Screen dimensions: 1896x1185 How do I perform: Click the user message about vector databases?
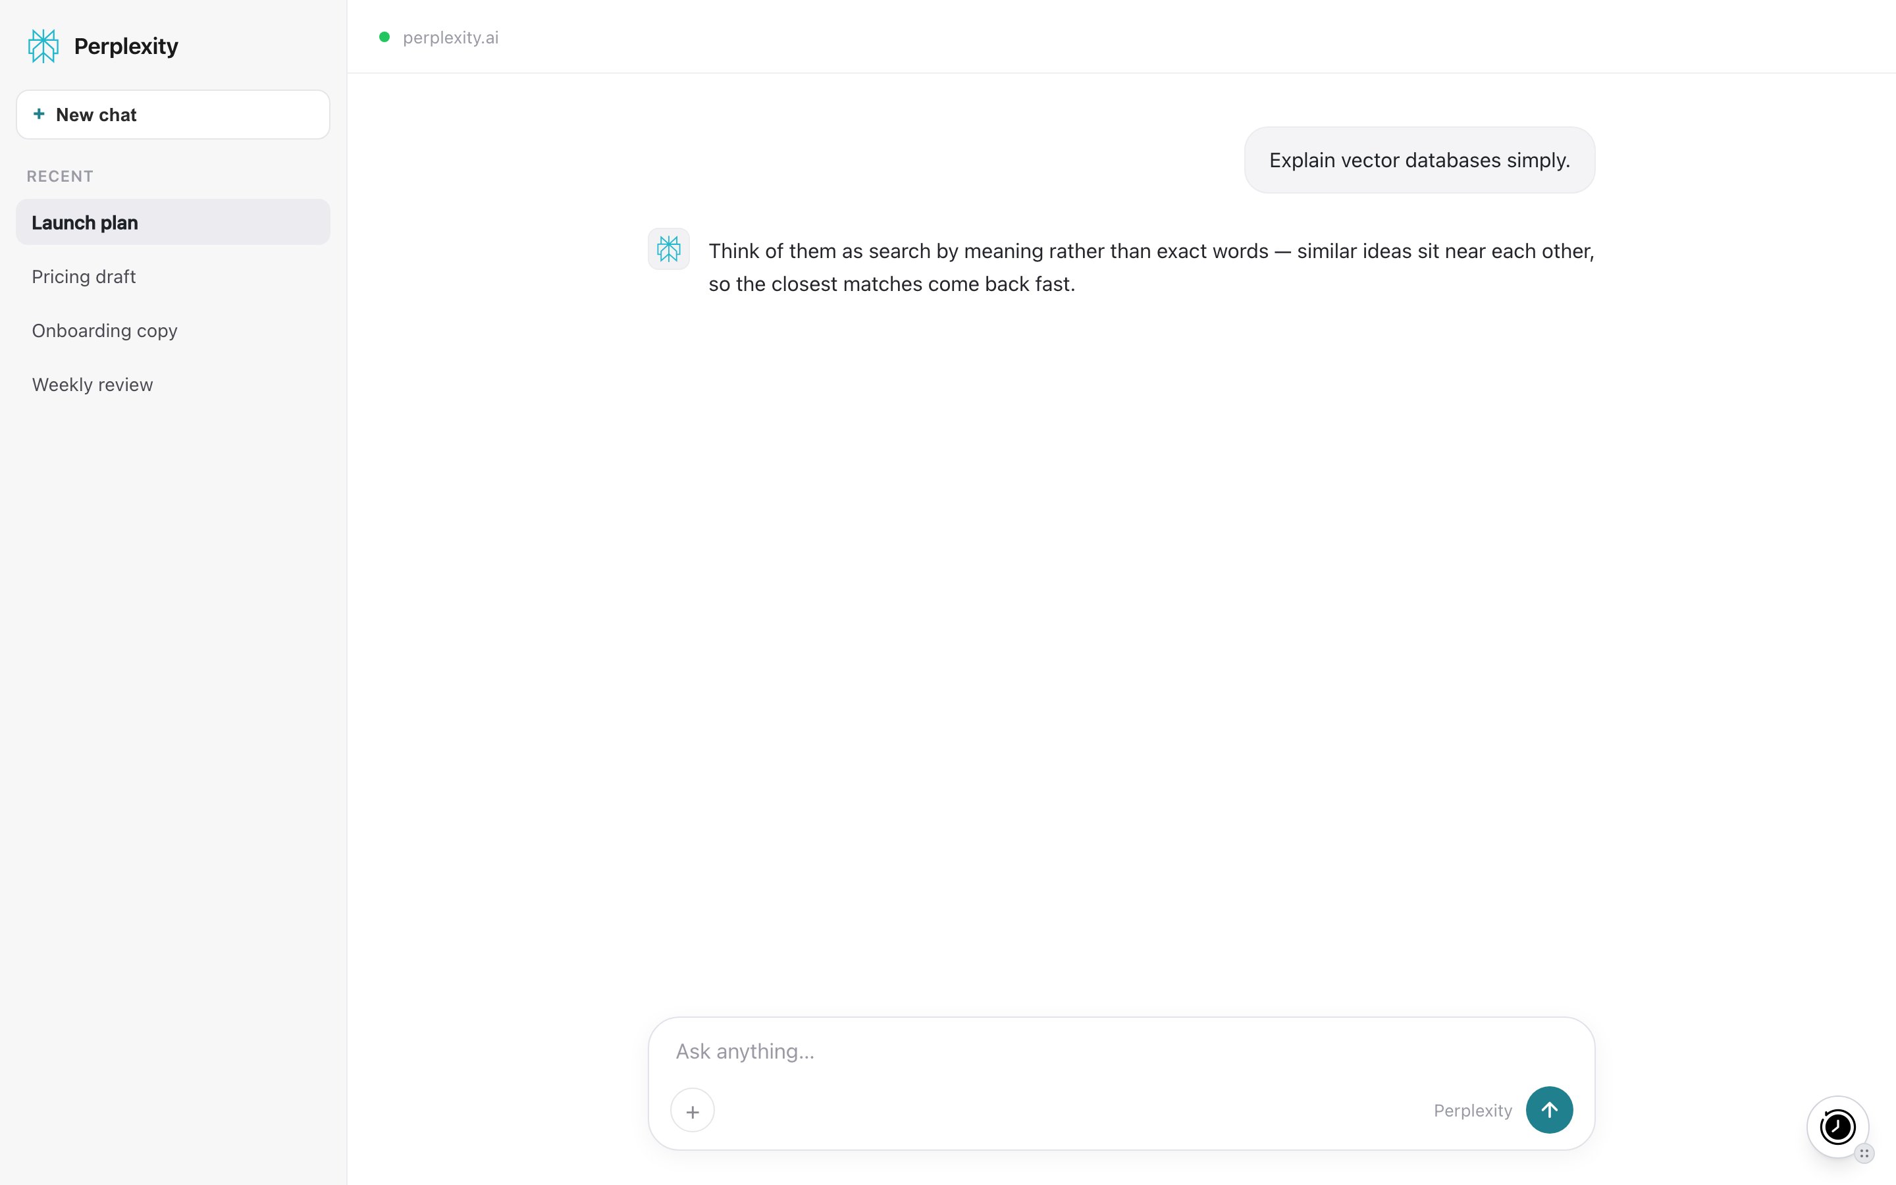click(x=1419, y=160)
